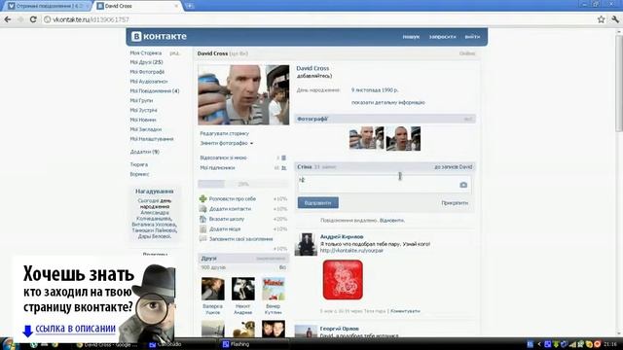Switch to first browser tab
This screenshot has height=350, width=623.
point(47,6)
